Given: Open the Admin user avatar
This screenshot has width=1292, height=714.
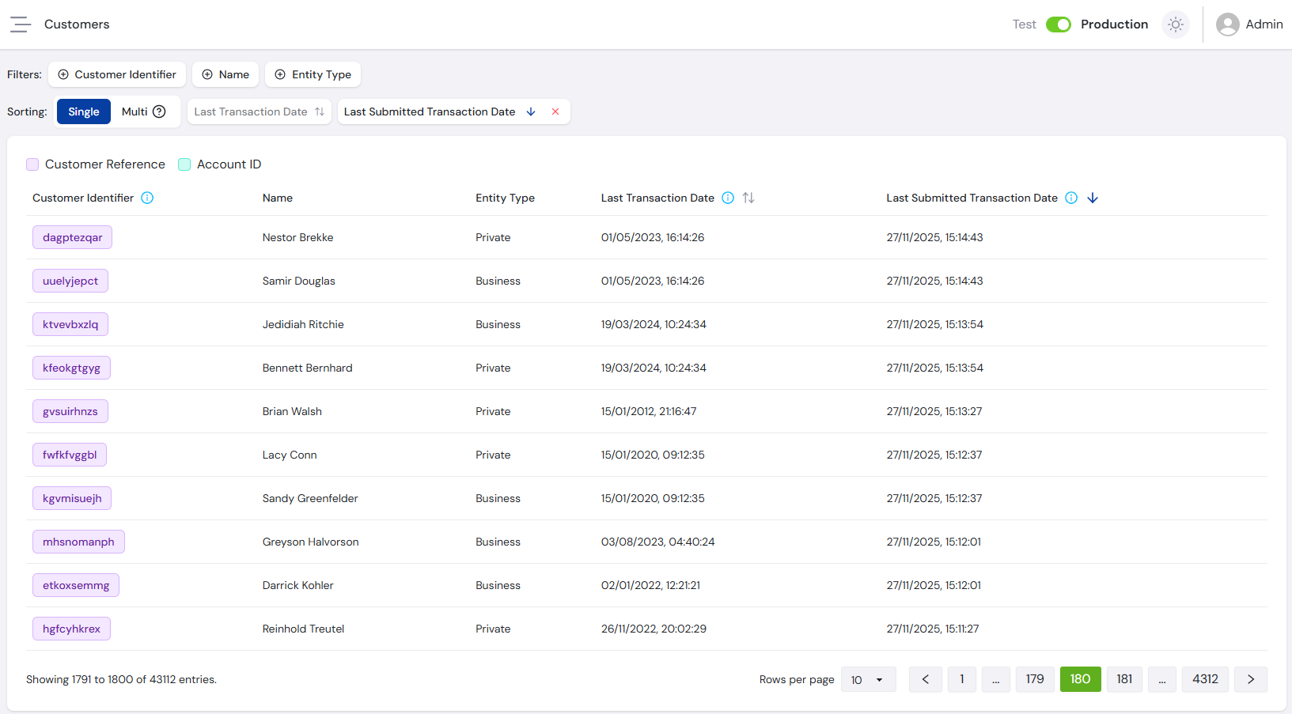Looking at the screenshot, I should coord(1227,25).
